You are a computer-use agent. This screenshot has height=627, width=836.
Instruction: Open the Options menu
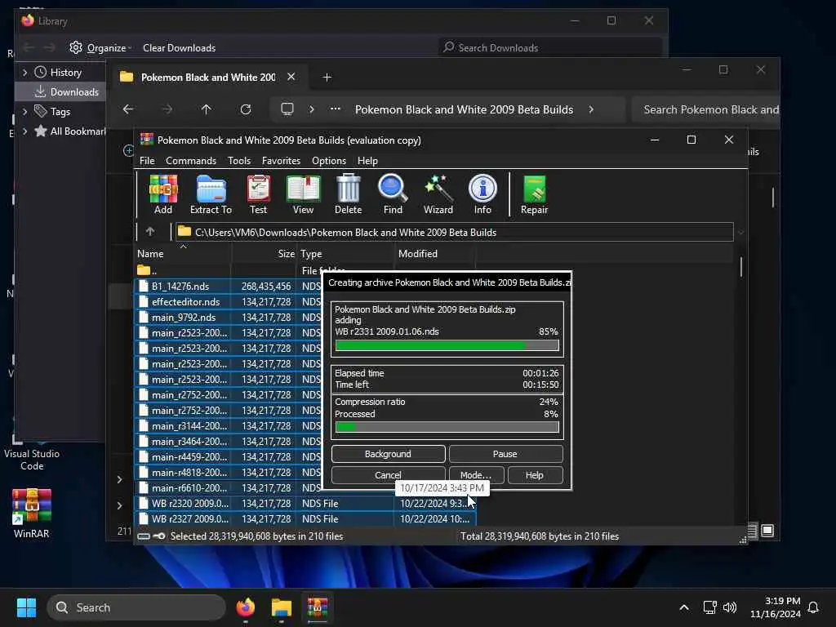[329, 161]
